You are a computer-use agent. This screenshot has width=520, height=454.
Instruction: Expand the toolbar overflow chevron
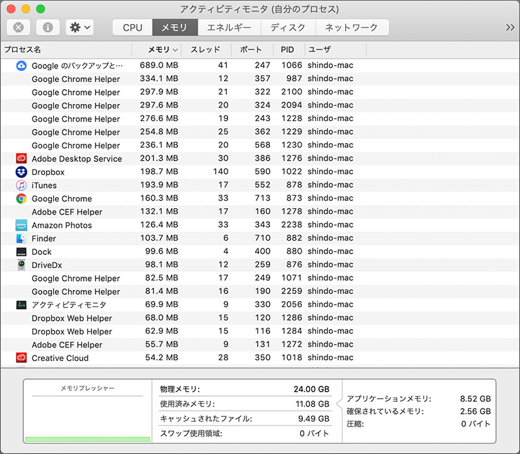(x=510, y=27)
